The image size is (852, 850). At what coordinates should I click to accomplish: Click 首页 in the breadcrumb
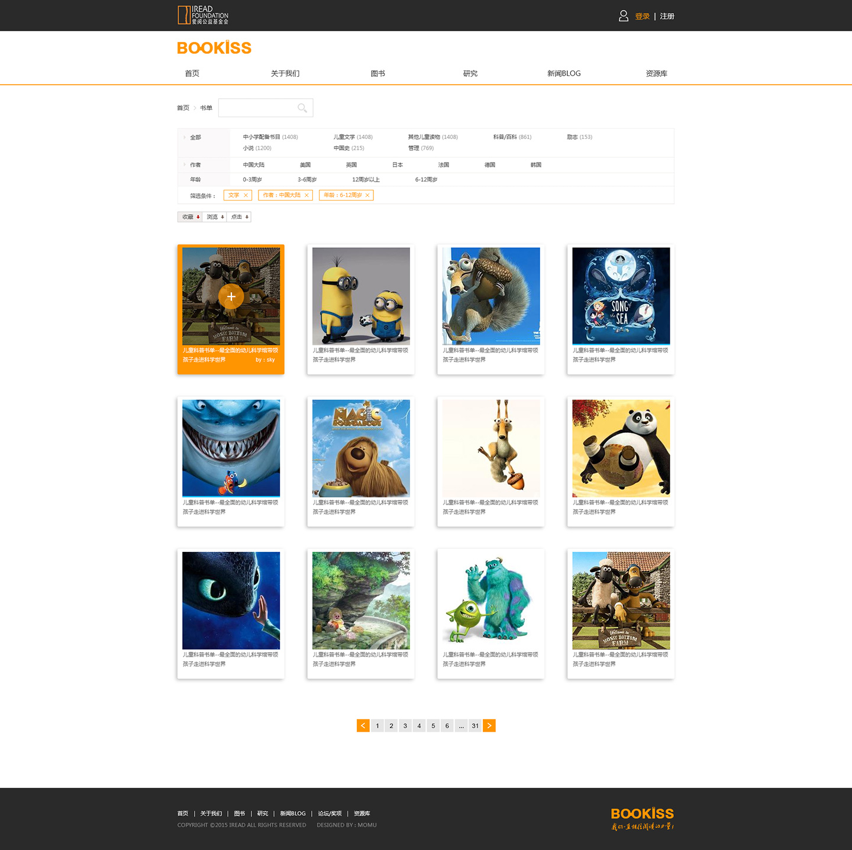[183, 108]
